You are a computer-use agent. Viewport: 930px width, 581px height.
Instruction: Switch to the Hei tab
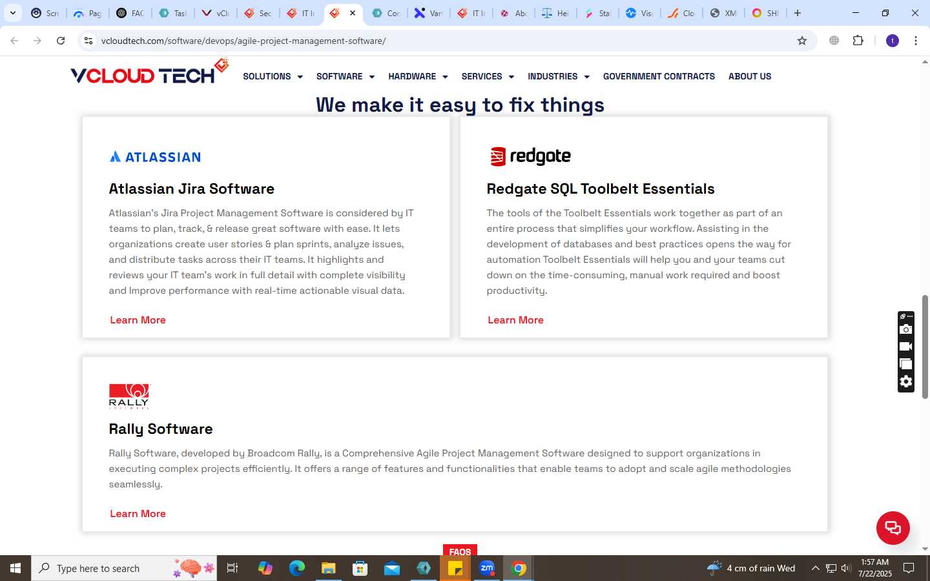(555, 13)
